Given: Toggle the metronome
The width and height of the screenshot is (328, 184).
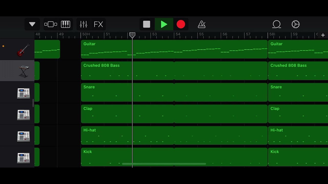Looking at the screenshot, I should point(202,24).
